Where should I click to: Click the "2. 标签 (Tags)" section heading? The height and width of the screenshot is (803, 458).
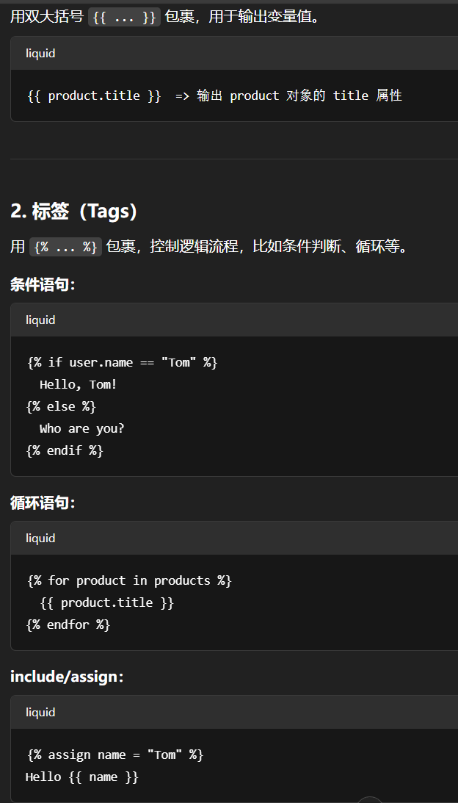point(74,212)
